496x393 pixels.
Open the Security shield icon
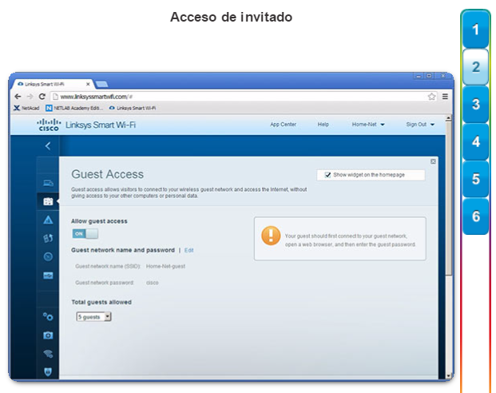coord(48,371)
